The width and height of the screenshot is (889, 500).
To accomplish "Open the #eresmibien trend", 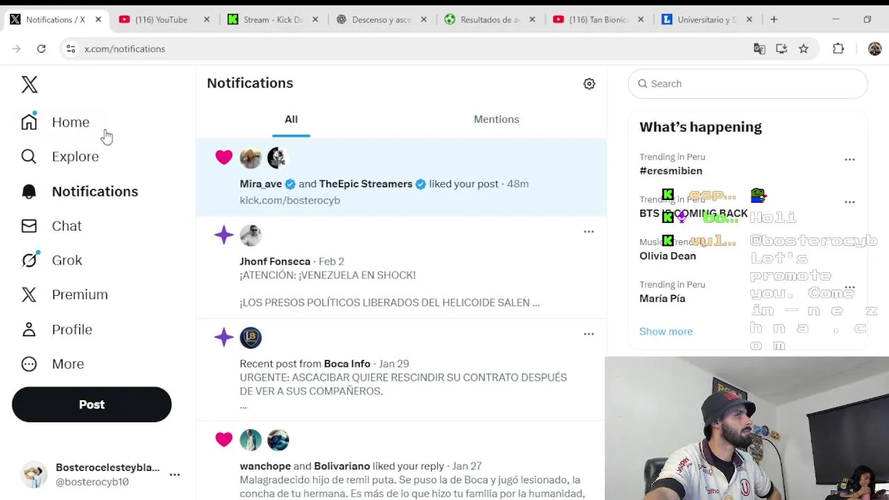I will [x=671, y=171].
